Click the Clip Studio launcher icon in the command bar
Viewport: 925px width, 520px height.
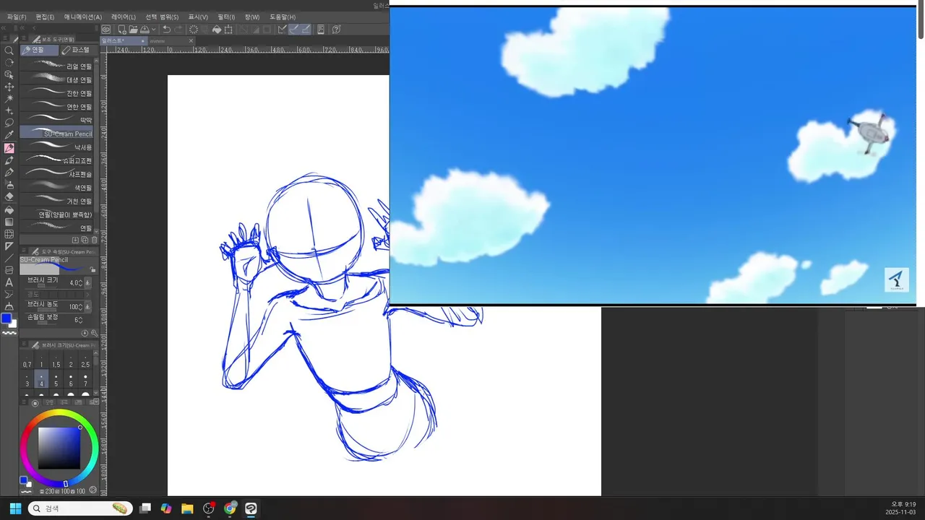tap(106, 30)
